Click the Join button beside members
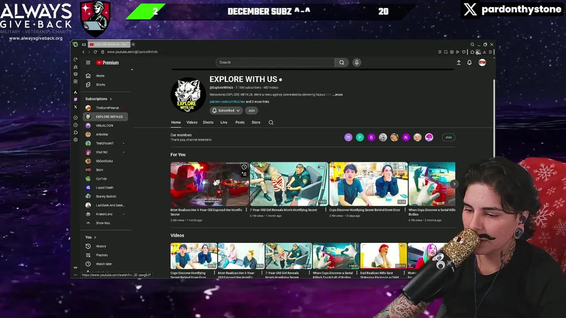 (x=448, y=137)
